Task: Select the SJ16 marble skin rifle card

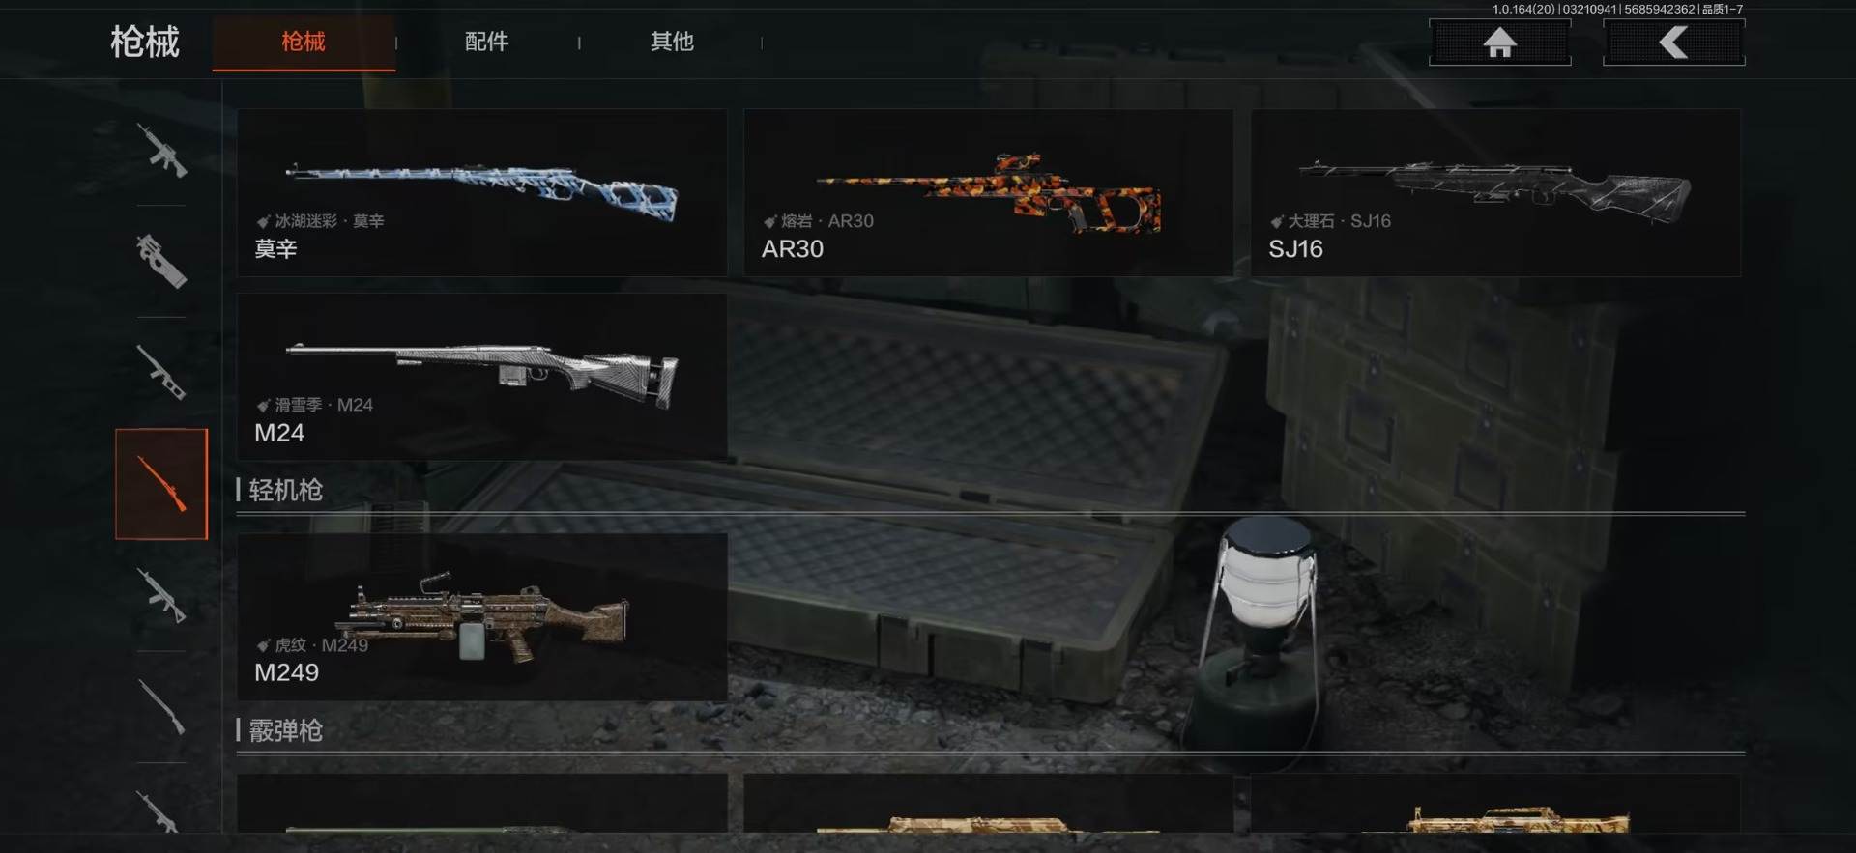Action: click(1495, 193)
